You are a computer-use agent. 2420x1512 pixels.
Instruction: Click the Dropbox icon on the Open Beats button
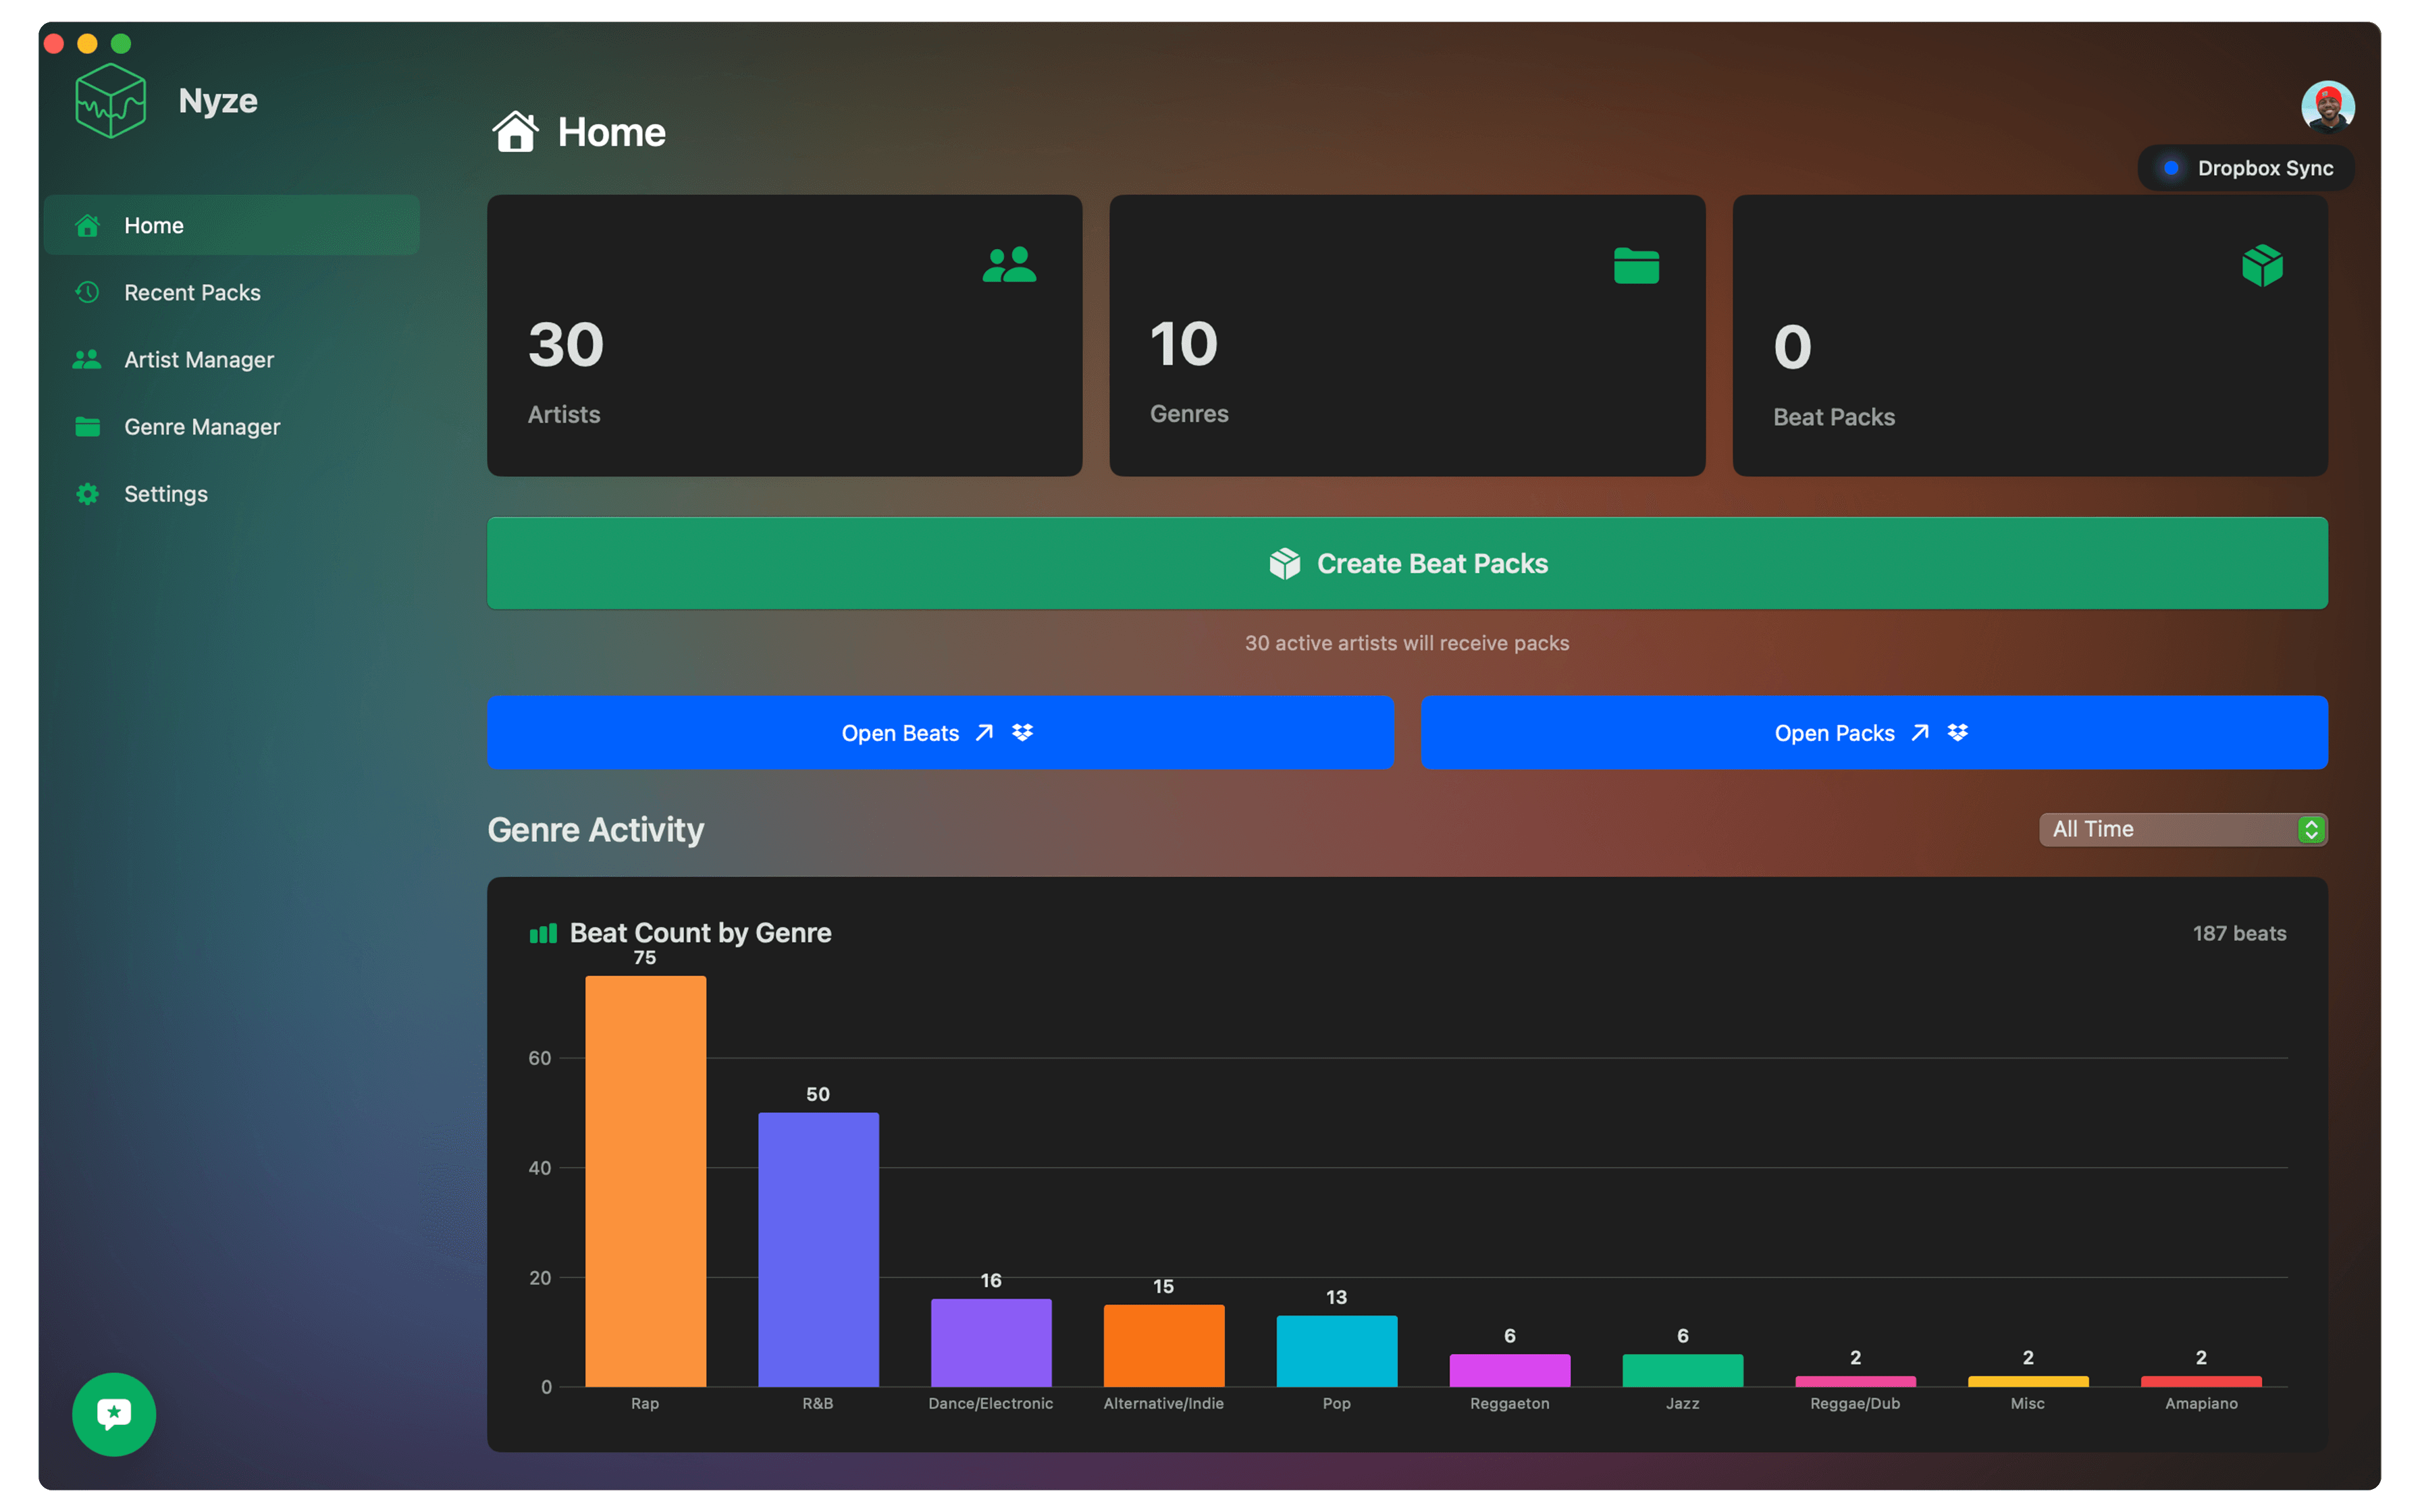[x=1022, y=732]
